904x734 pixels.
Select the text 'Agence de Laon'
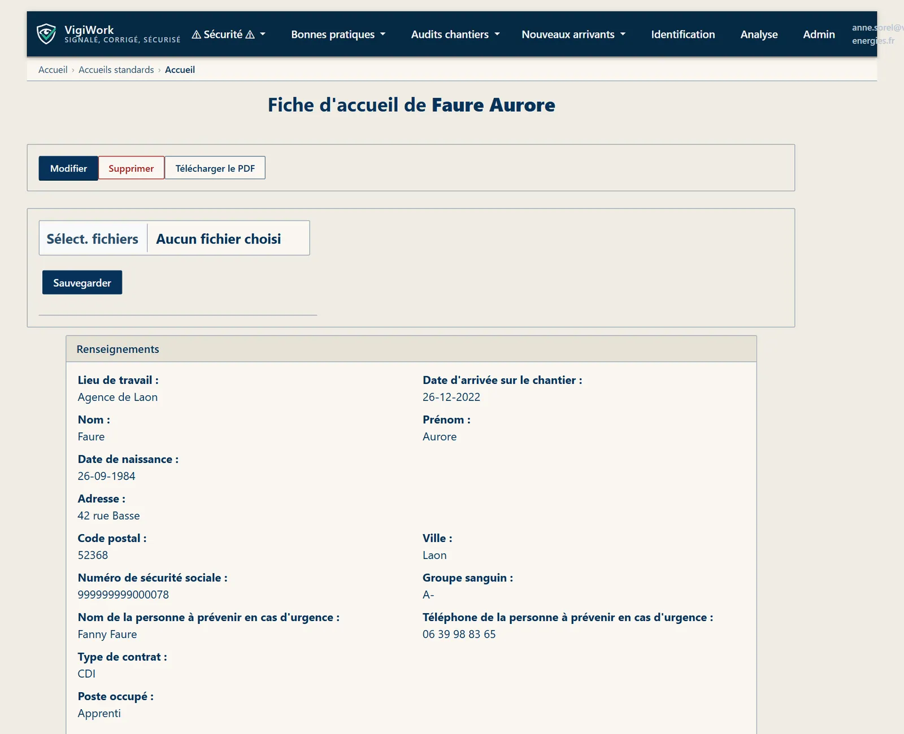pos(118,397)
